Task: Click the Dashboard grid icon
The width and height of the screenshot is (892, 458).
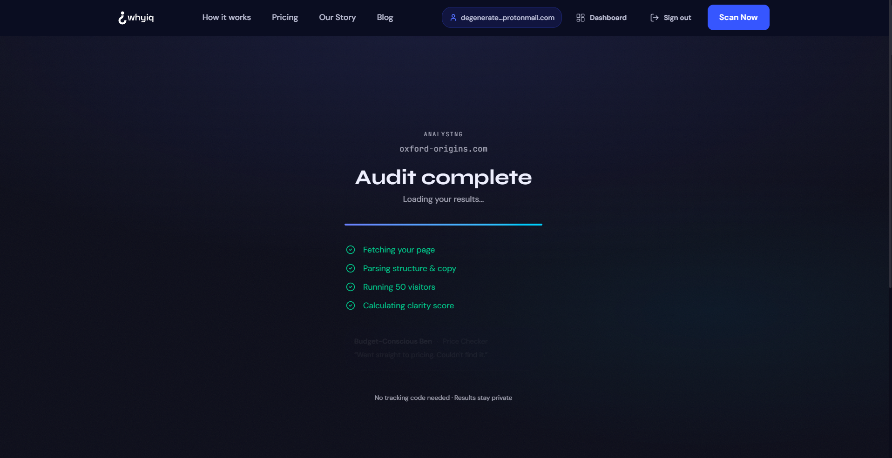Action: pos(581,18)
